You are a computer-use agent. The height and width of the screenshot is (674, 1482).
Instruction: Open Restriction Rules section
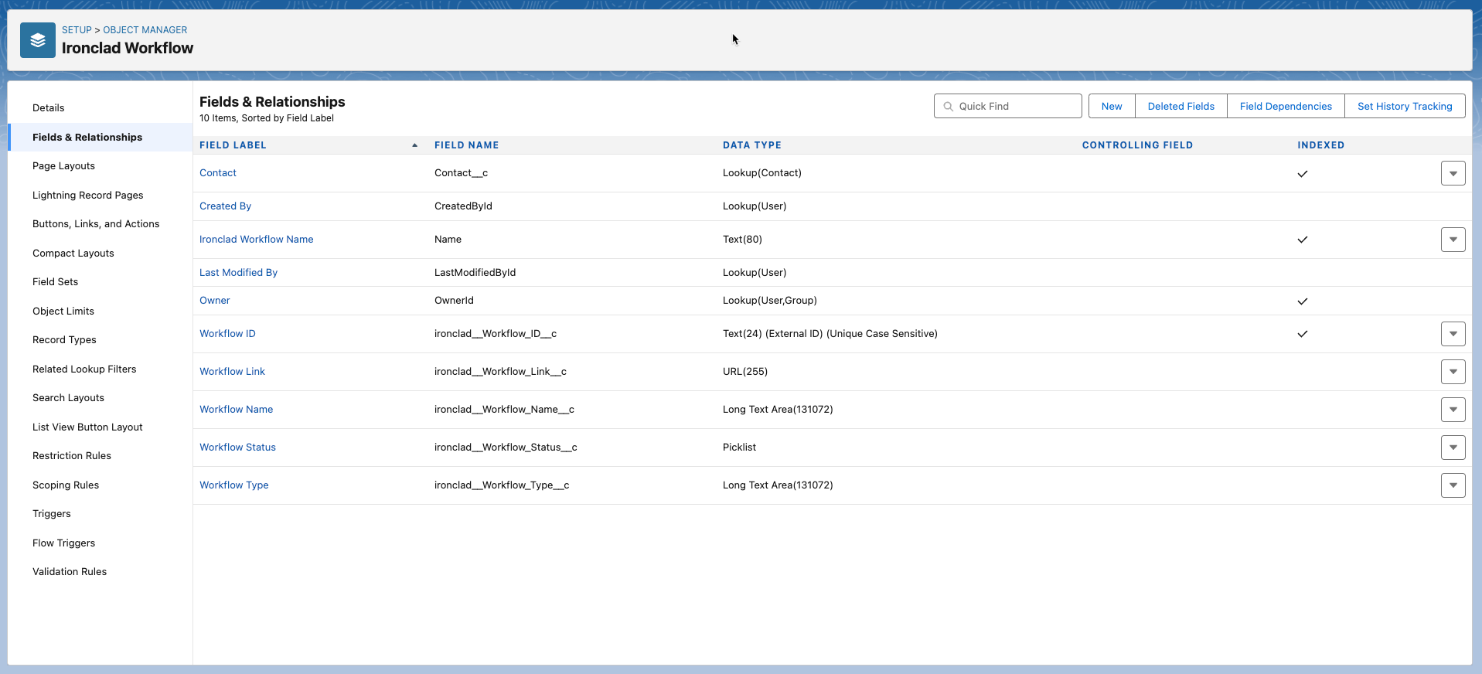pos(72,456)
